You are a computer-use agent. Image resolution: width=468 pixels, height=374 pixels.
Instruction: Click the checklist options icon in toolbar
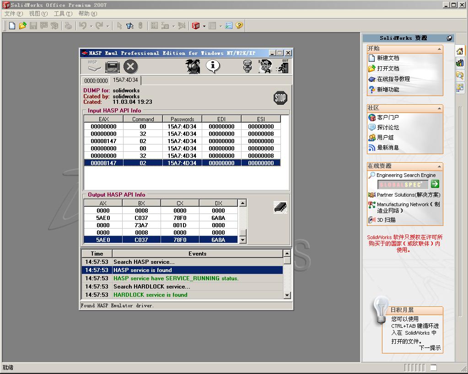(229, 26)
